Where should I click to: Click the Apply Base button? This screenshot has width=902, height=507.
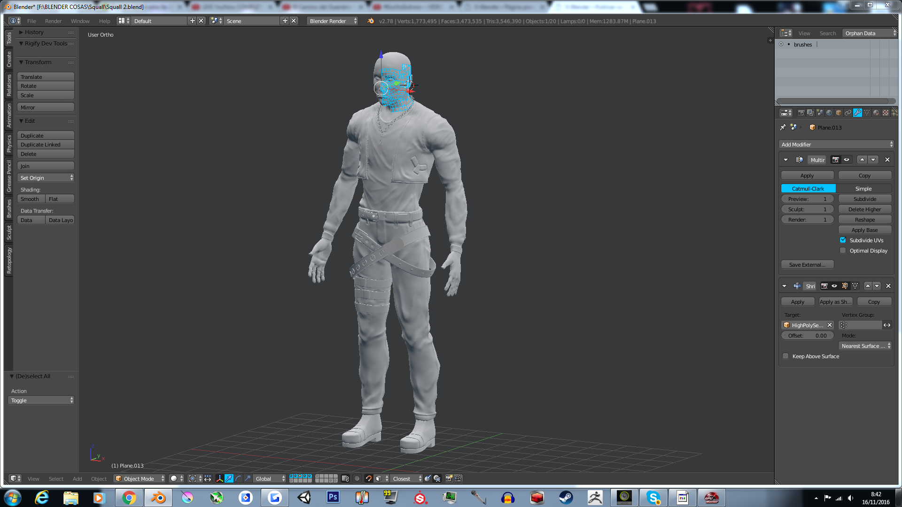point(865,230)
